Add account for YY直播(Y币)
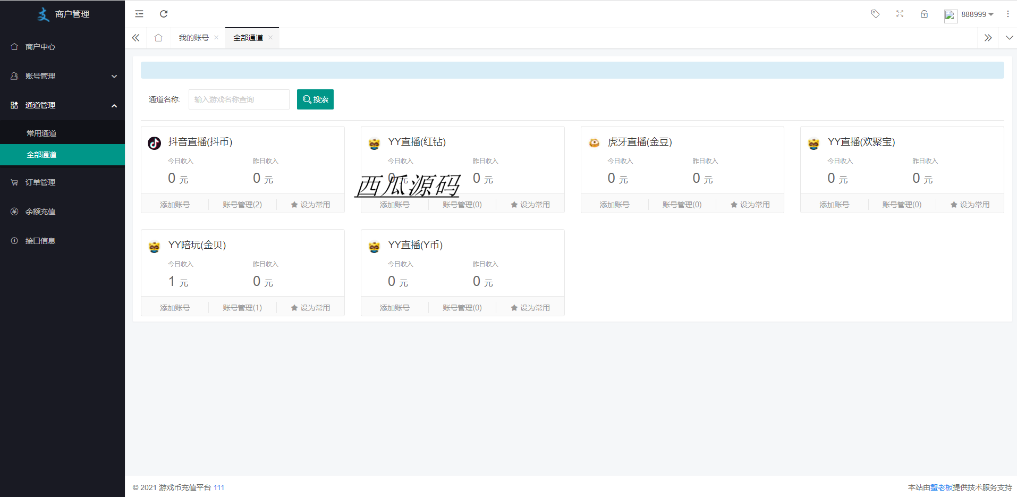 pos(395,308)
